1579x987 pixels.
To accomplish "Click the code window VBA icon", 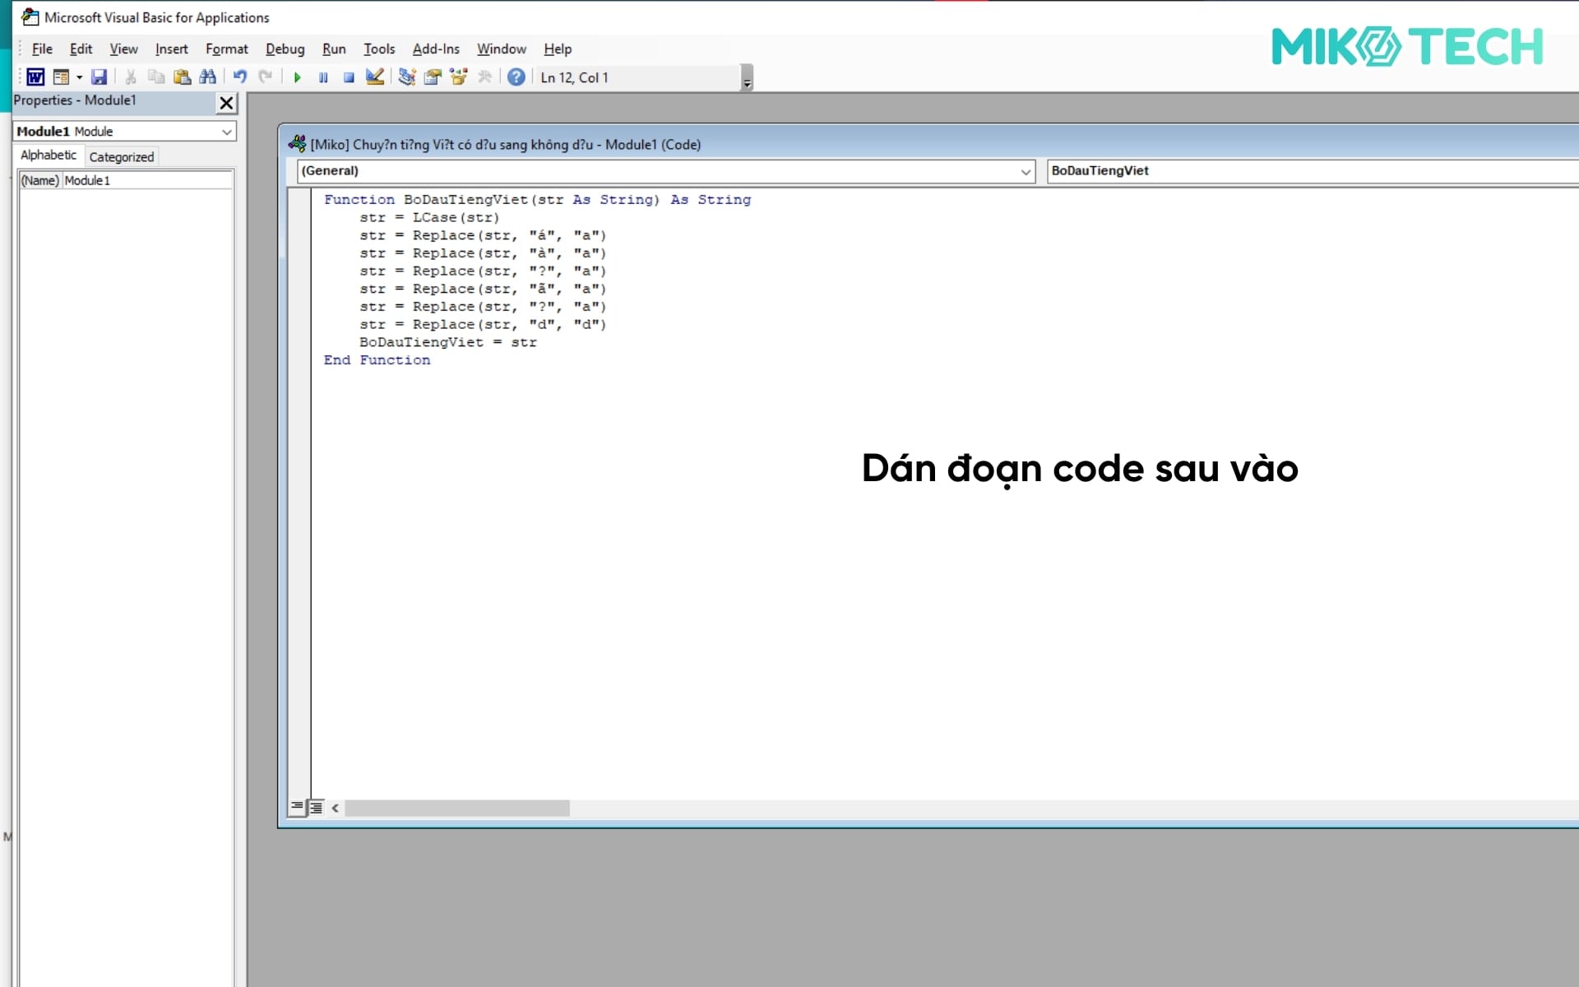I will (297, 144).
